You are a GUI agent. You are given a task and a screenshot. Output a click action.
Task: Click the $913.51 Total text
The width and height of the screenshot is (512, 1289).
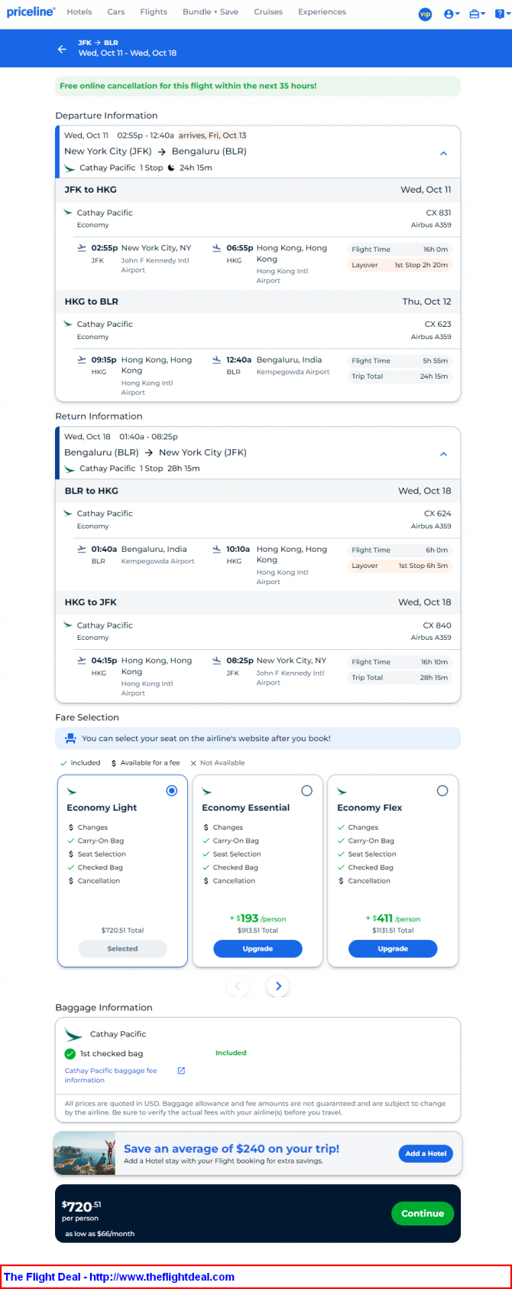[x=258, y=931]
